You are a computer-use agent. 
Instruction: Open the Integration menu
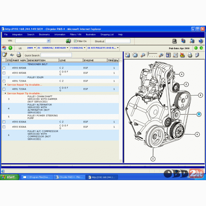click(17, 35)
